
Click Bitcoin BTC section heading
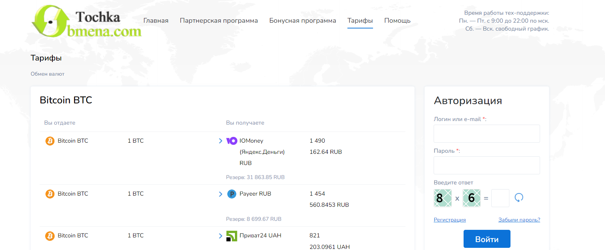pyautogui.click(x=66, y=100)
